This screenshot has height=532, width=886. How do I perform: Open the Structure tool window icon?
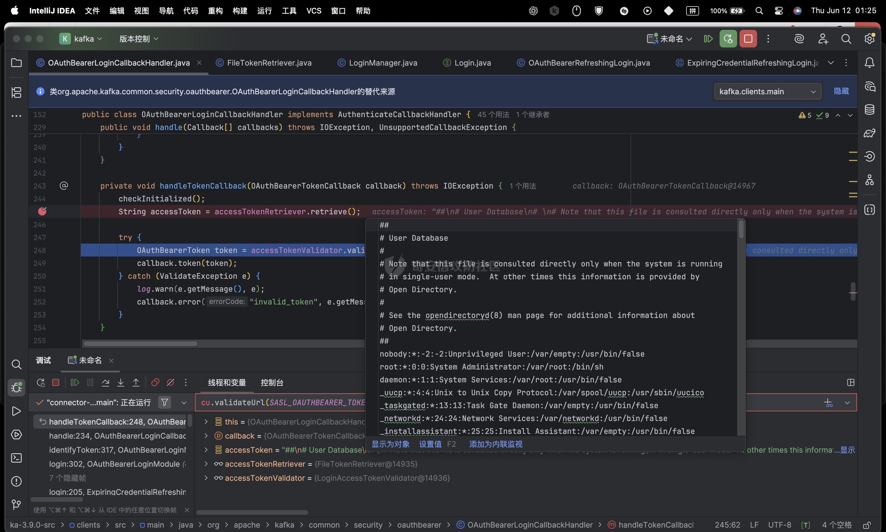pos(16,93)
